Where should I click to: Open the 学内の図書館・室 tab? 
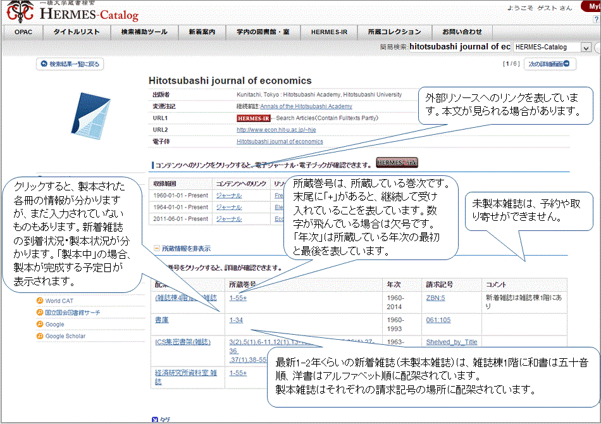point(263,32)
